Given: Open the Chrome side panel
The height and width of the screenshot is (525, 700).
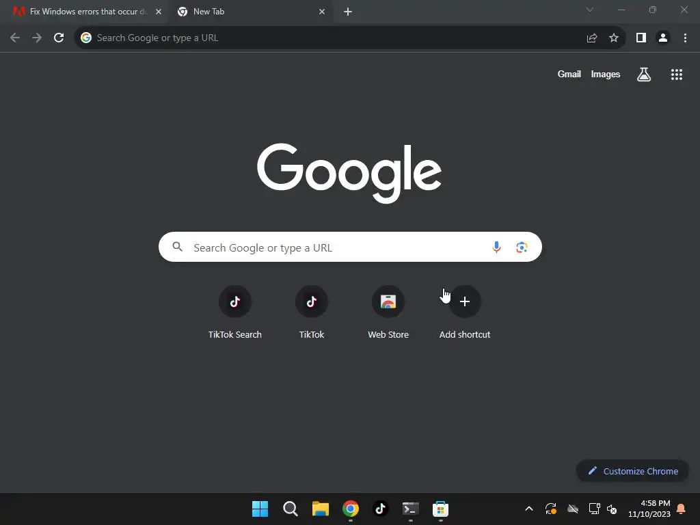Looking at the screenshot, I should click(641, 38).
